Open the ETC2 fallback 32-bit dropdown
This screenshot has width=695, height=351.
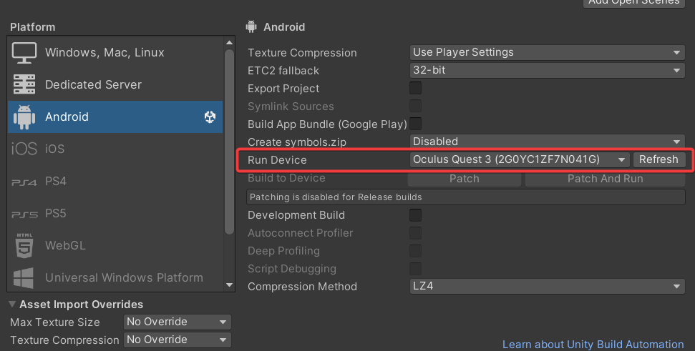[548, 71]
